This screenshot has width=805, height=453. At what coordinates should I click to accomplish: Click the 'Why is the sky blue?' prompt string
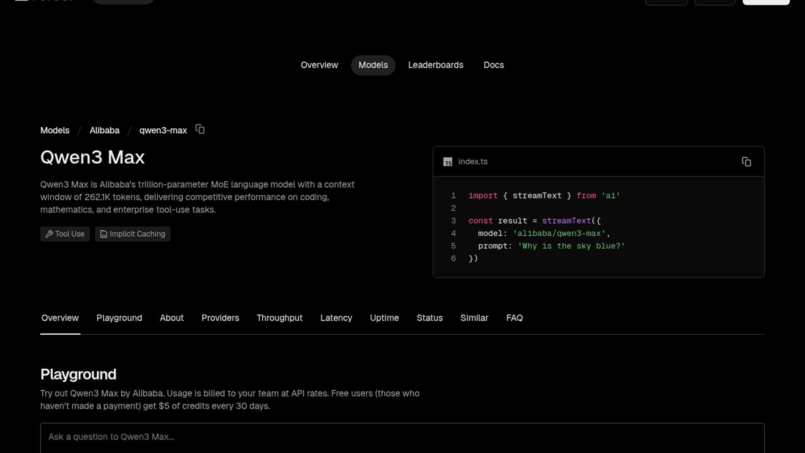(571, 246)
